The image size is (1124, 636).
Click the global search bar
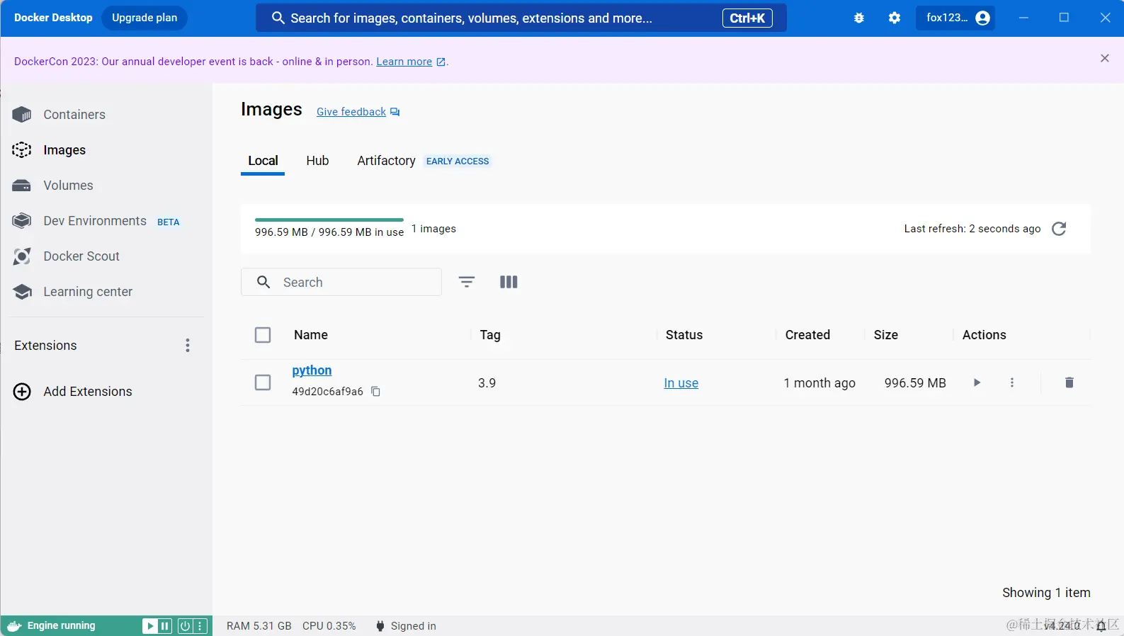(521, 18)
